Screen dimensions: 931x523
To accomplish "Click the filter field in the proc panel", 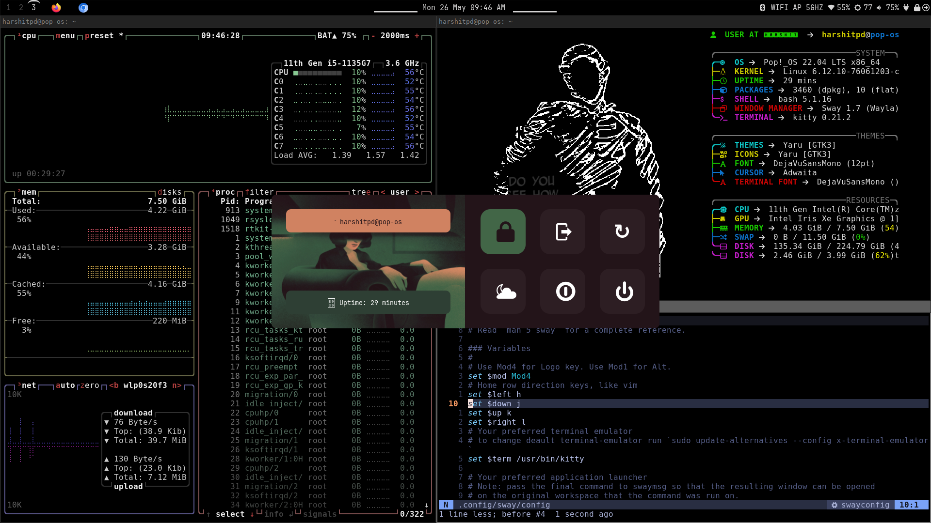I will point(258,192).
